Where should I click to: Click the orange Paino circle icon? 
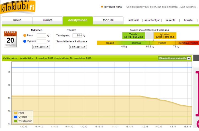[x=24, y=35]
